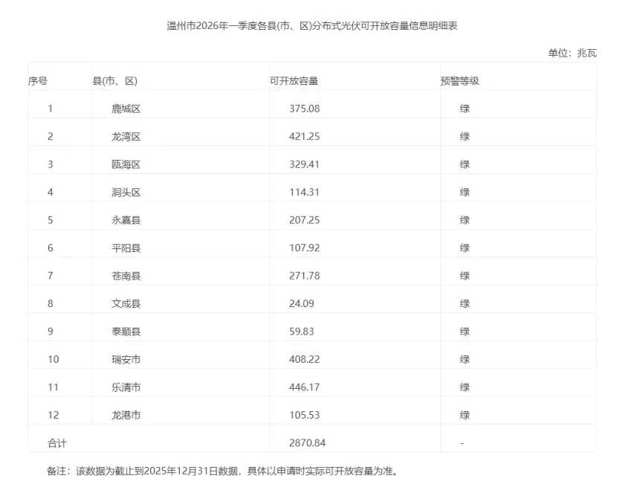This screenshot has height=490, width=617.
Task: Select the 苍南县 cell
Action: tap(126, 276)
